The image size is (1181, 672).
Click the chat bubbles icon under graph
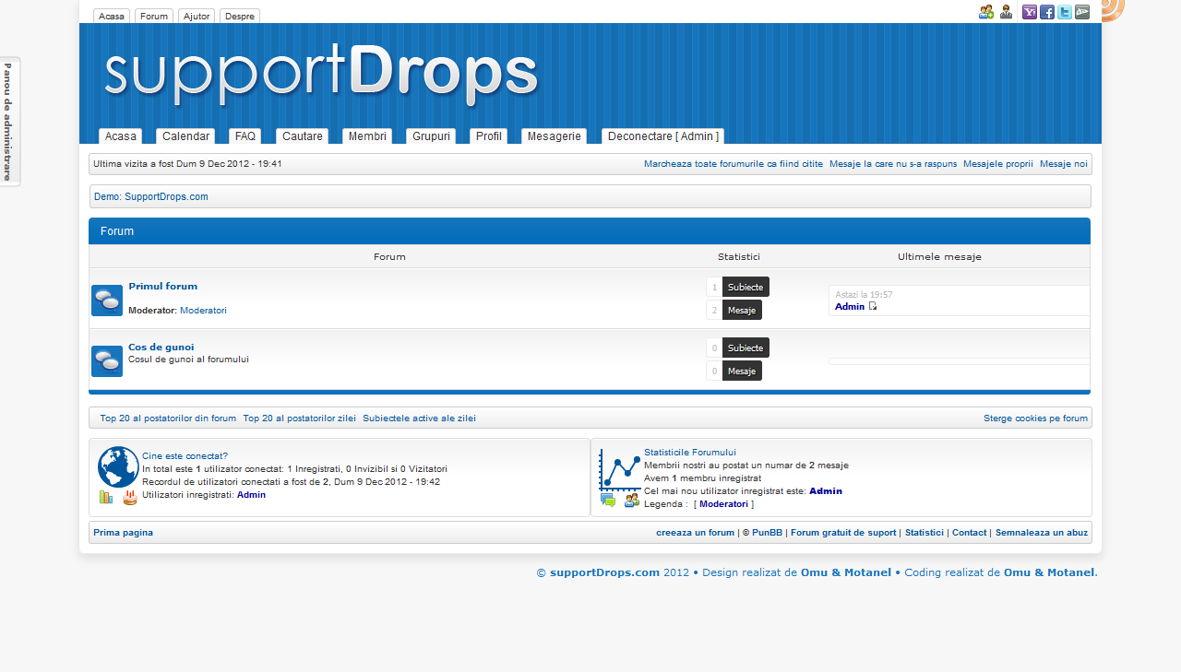(608, 500)
